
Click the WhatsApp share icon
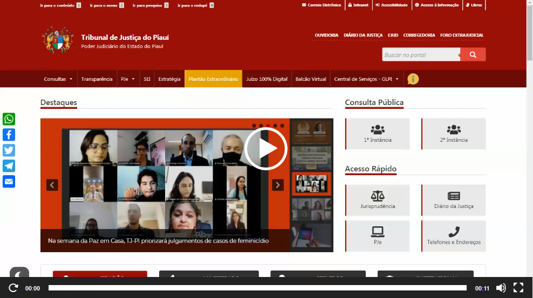click(9, 119)
